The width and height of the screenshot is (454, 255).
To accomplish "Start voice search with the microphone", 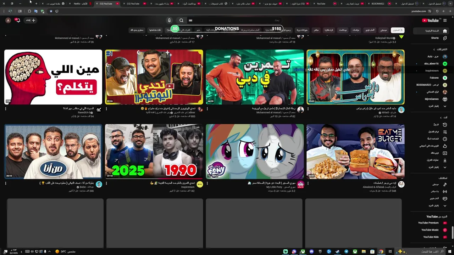I will point(169,21).
